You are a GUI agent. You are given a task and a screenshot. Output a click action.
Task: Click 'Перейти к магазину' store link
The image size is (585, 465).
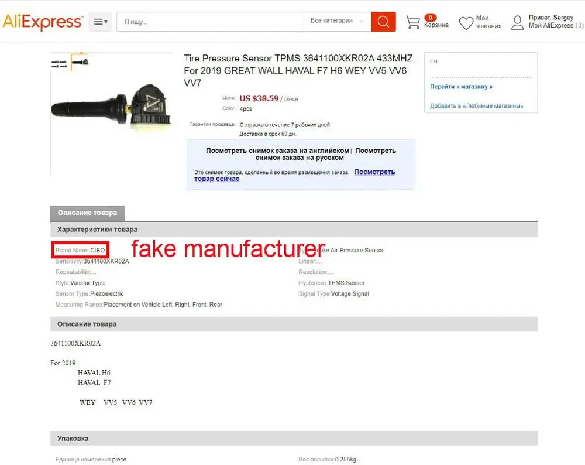(461, 87)
